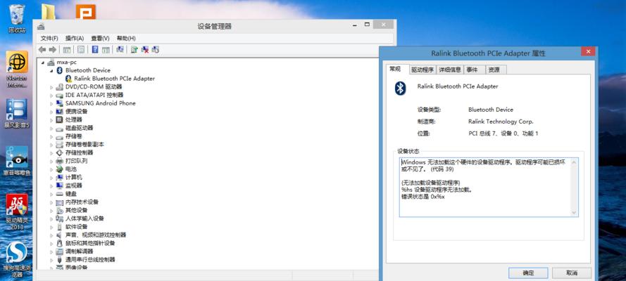The image size is (626, 281).
Task: Open the 帮助(H) menu
Action: pos(126,38)
